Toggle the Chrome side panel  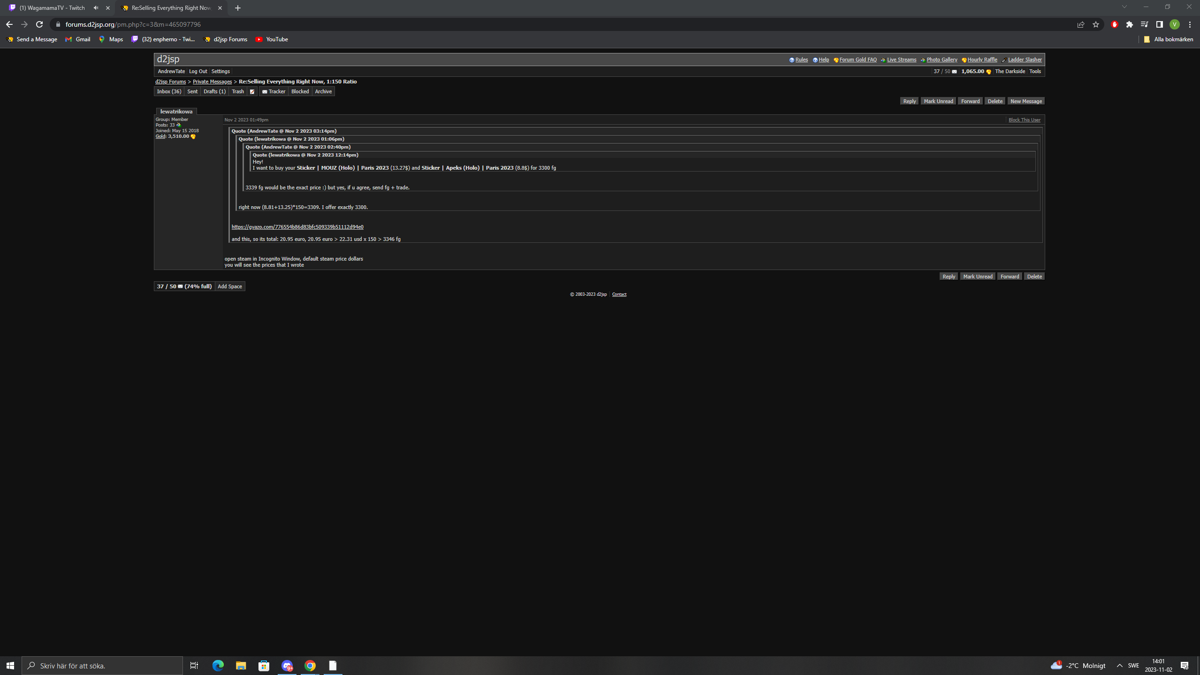coord(1160,24)
